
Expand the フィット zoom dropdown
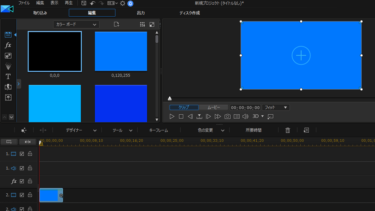click(276, 108)
